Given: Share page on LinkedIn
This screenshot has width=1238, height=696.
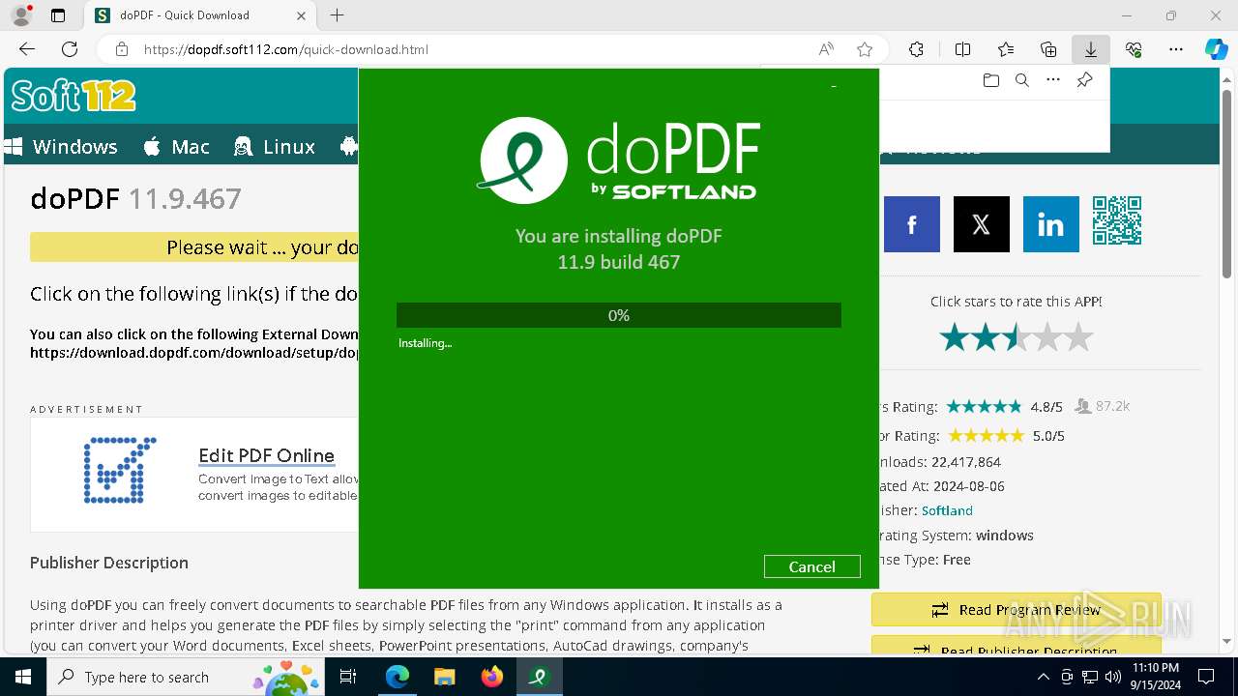Looking at the screenshot, I should click(x=1051, y=224).
